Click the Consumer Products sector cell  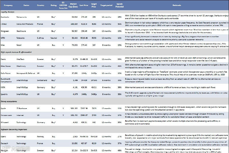point(25,24)
